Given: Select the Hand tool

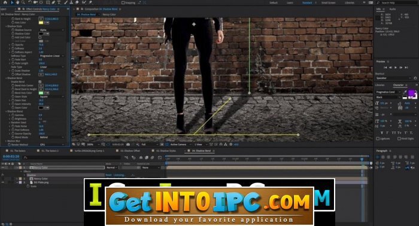Looking at the screenshot, I should coord(17,2).
